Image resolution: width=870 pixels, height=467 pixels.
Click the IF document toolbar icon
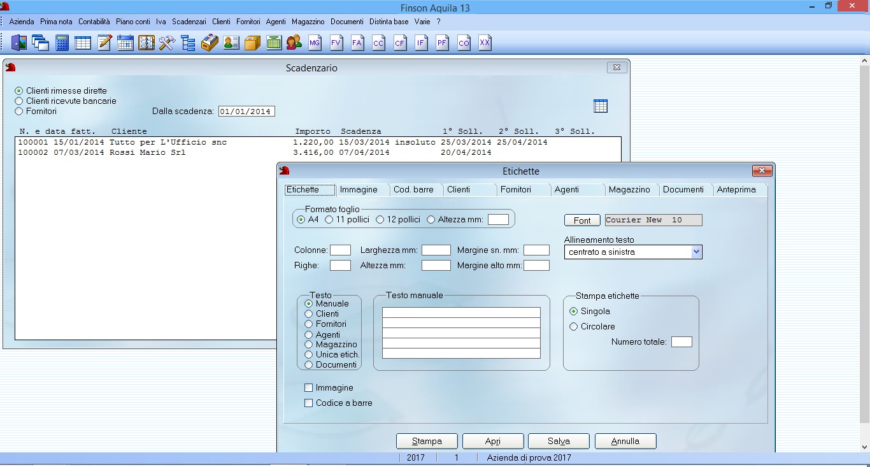point(421,43)
